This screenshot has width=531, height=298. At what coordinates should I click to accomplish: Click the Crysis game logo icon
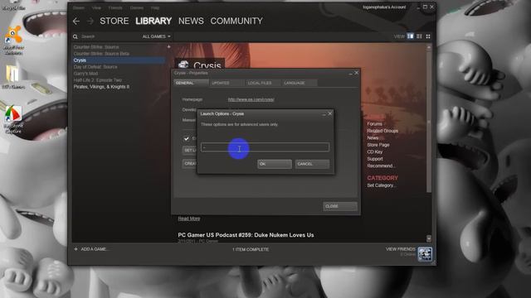click(x=183, y=64)
